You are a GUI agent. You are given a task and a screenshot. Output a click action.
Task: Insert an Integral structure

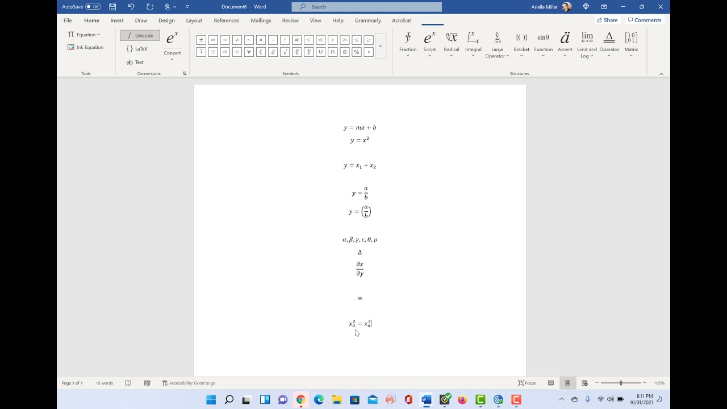pos(473,43)
